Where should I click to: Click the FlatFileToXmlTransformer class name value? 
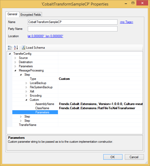pyautogui.click(x=97, y=108)
